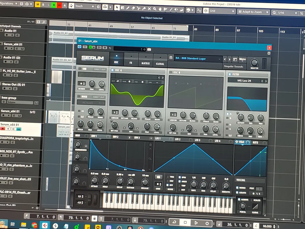Image resolution: width=305 pixels, height=229 pixels.
Task: Toggle the transport Cycle loop button
Action: tap(174, 222)
